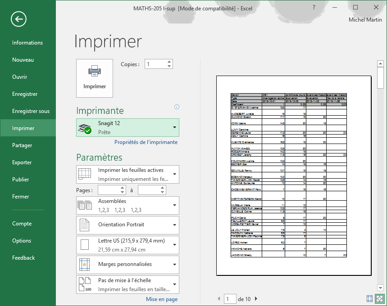Click the printer information icon
The width and height of the screenshot is (387, 306).
click(177, 107)
